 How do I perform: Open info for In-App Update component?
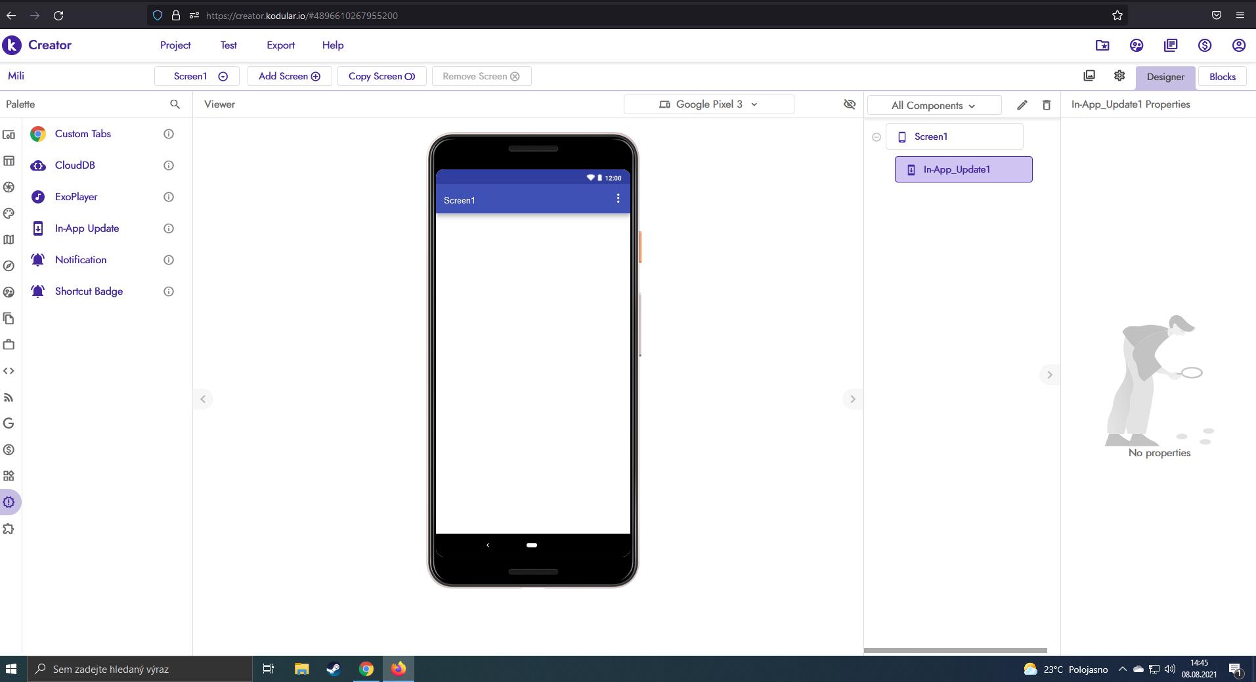[x=169, y=228]
